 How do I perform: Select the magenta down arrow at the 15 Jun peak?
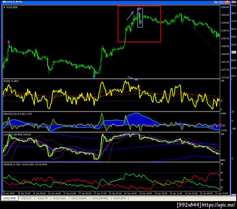[9, 42]
